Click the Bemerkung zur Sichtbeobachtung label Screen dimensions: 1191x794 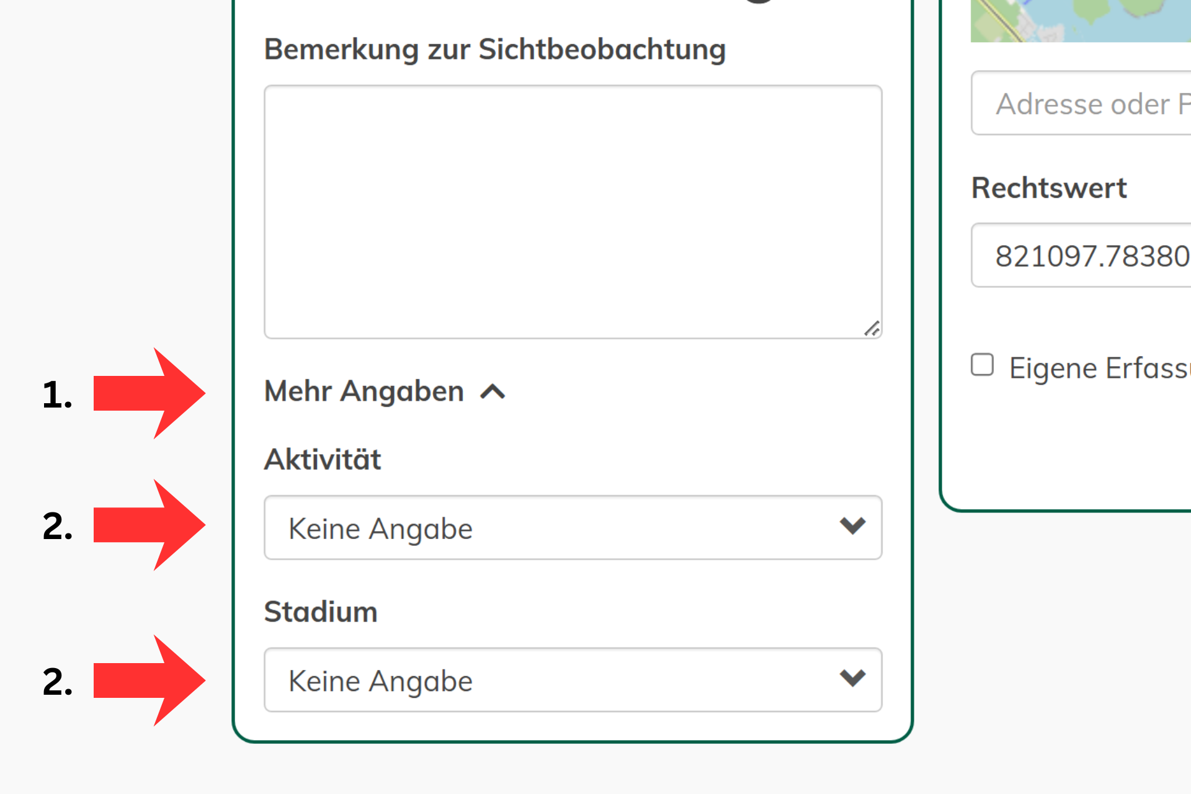point(494,50)
